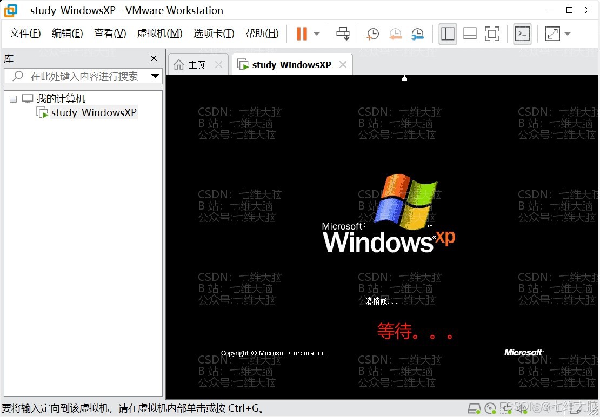Image resolution: width=600 pixels, height=417 pixels.
Task: Click the small arrow handle atop the VM display
Action: (x=404, y=78)
